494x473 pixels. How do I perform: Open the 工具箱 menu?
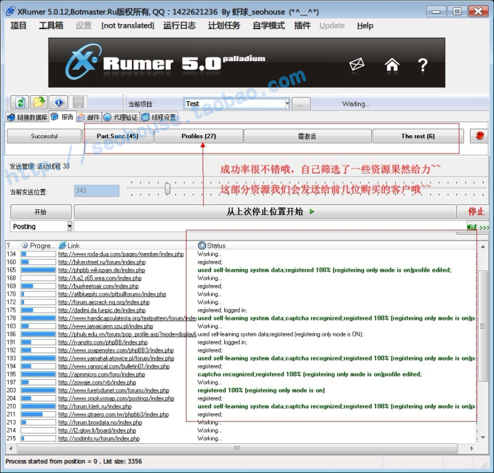51,25
